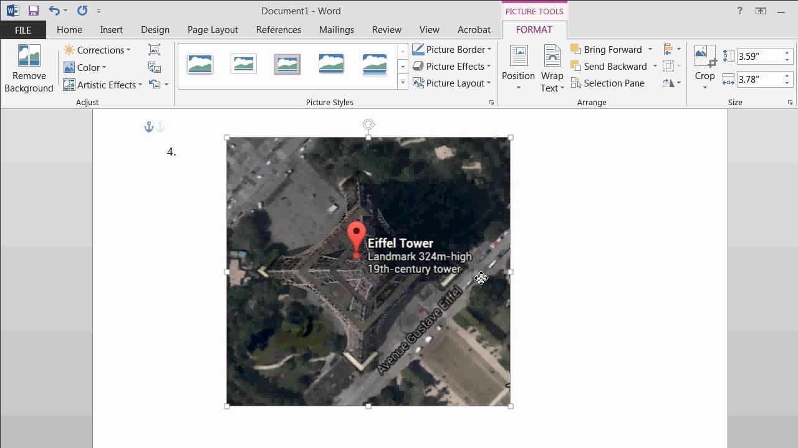Decrease picture width with down spinner

[787, 83]
